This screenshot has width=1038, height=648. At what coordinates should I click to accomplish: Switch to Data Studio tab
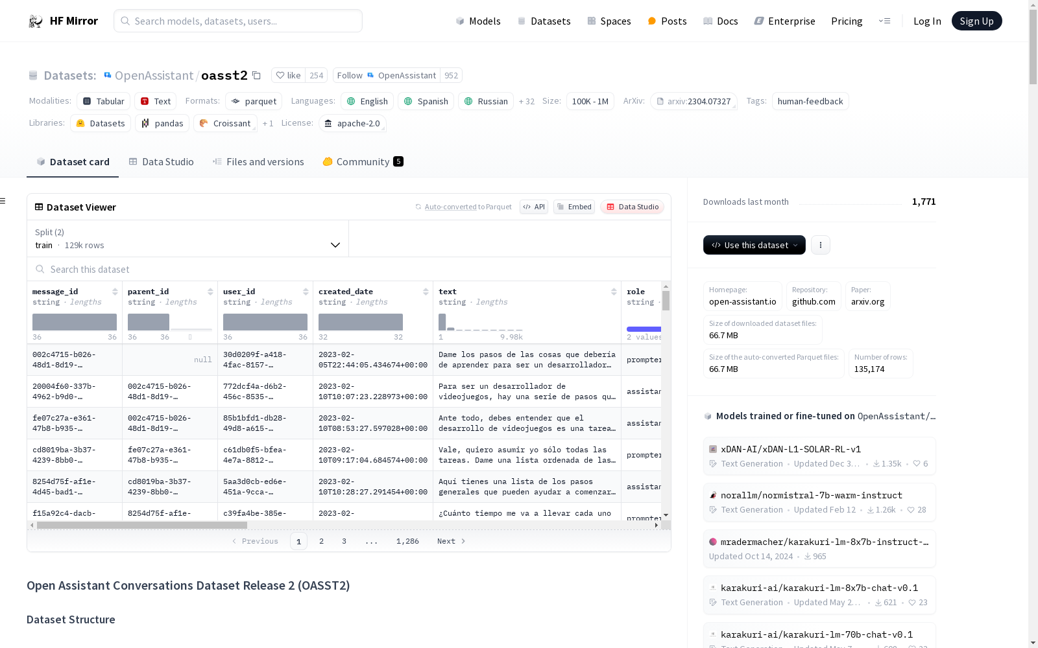(161, 162)
